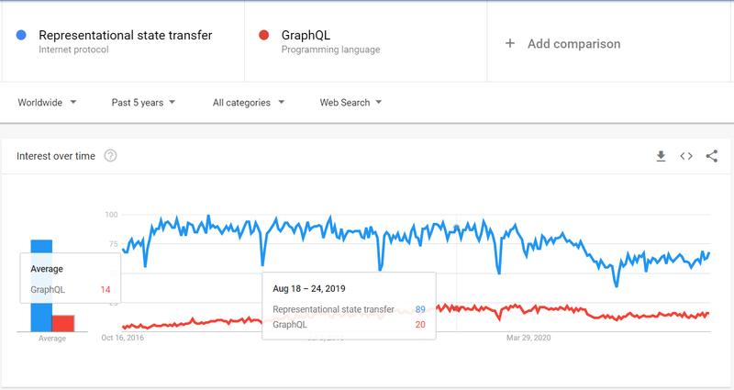Click the blue average bar

41,285
